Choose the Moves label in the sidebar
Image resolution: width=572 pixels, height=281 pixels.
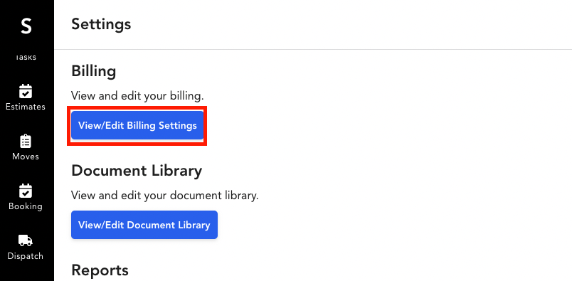tap(26, 157)
